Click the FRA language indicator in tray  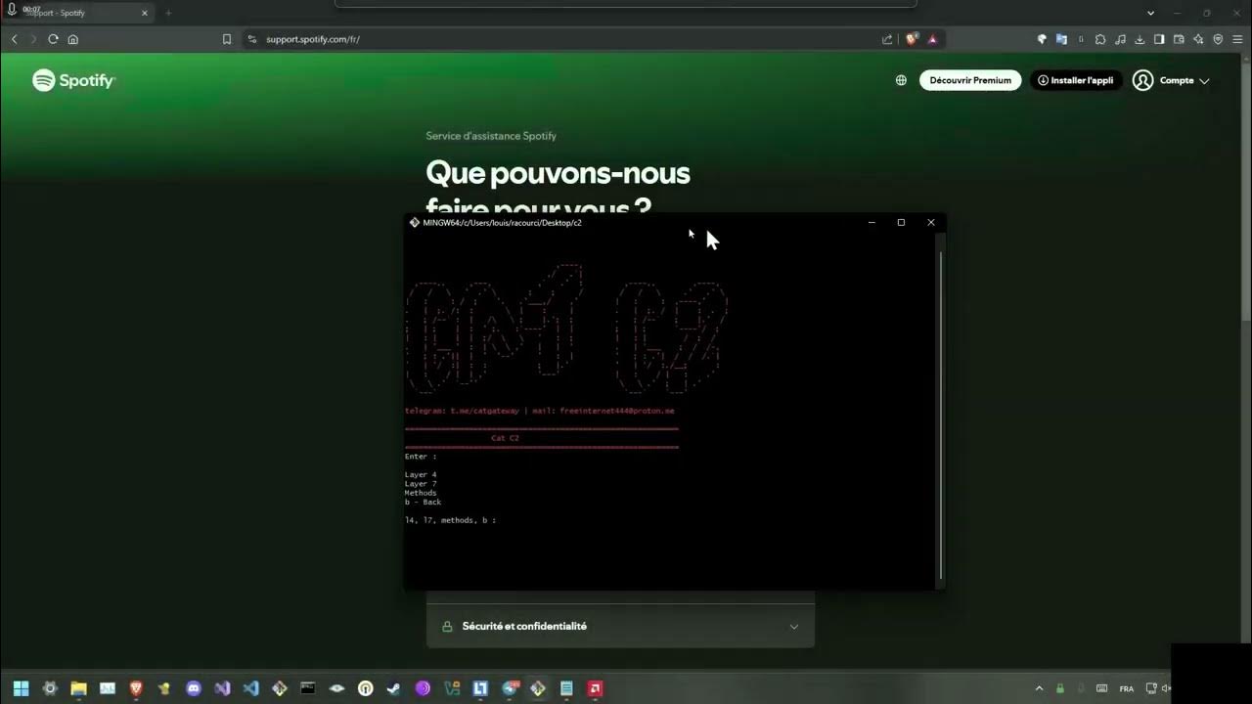point(1127,688)
